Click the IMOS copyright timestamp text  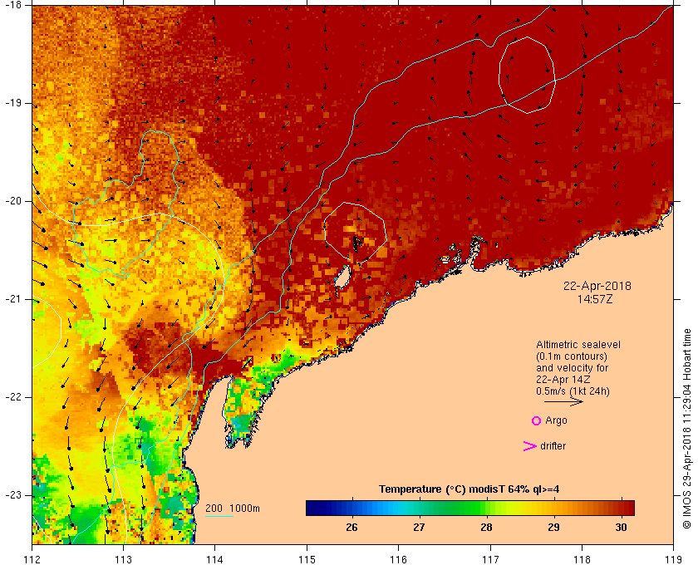687,429
